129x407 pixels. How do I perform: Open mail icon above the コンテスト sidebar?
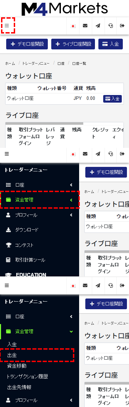pyautogui.click(x=85, y=154)
